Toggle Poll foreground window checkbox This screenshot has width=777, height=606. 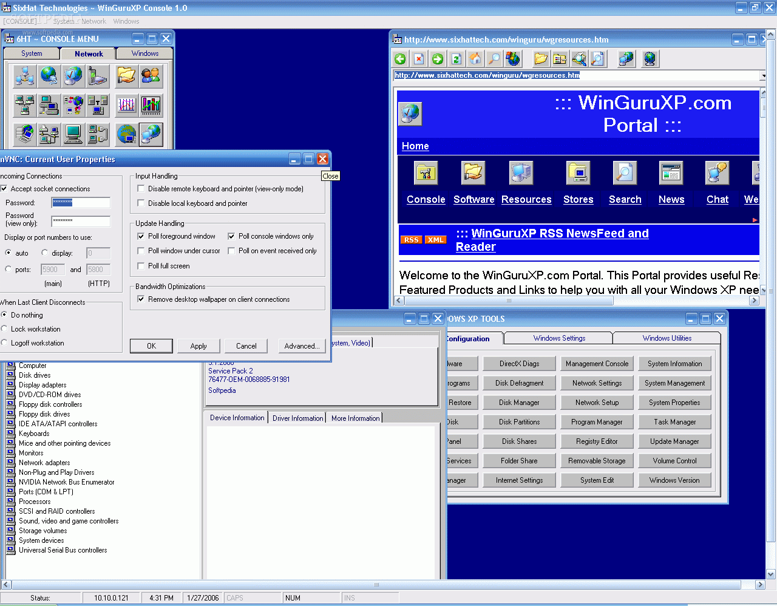[x=141, y=236]
